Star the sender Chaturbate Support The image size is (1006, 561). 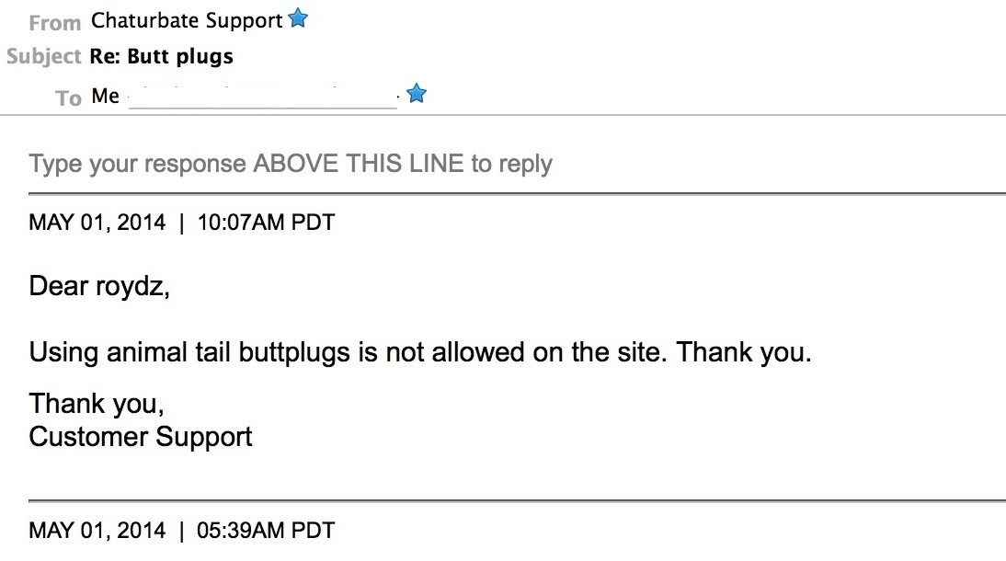pos(298,18)
